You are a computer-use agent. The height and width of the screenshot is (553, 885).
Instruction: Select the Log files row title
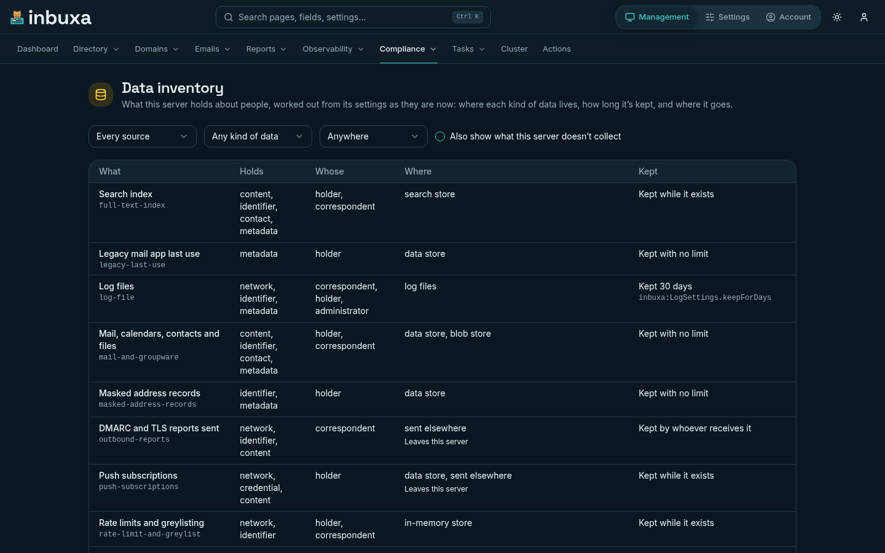pyautogui.click(x=116, y=286)
